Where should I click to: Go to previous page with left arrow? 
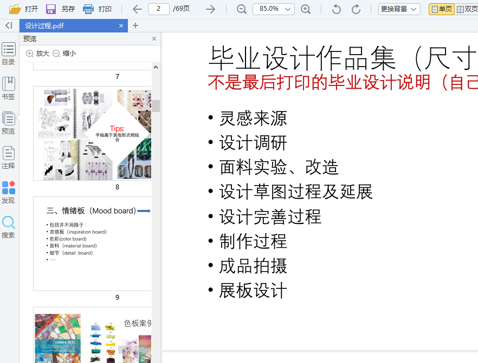137,9
